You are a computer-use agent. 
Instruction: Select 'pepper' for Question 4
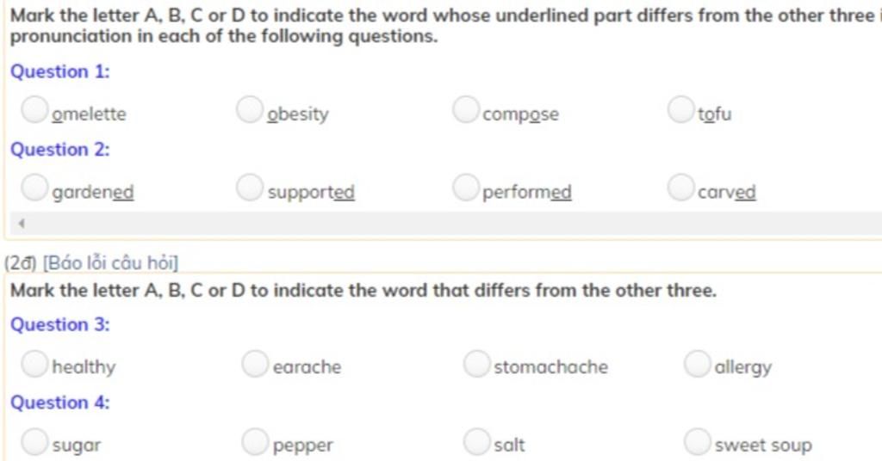(255, 442)
